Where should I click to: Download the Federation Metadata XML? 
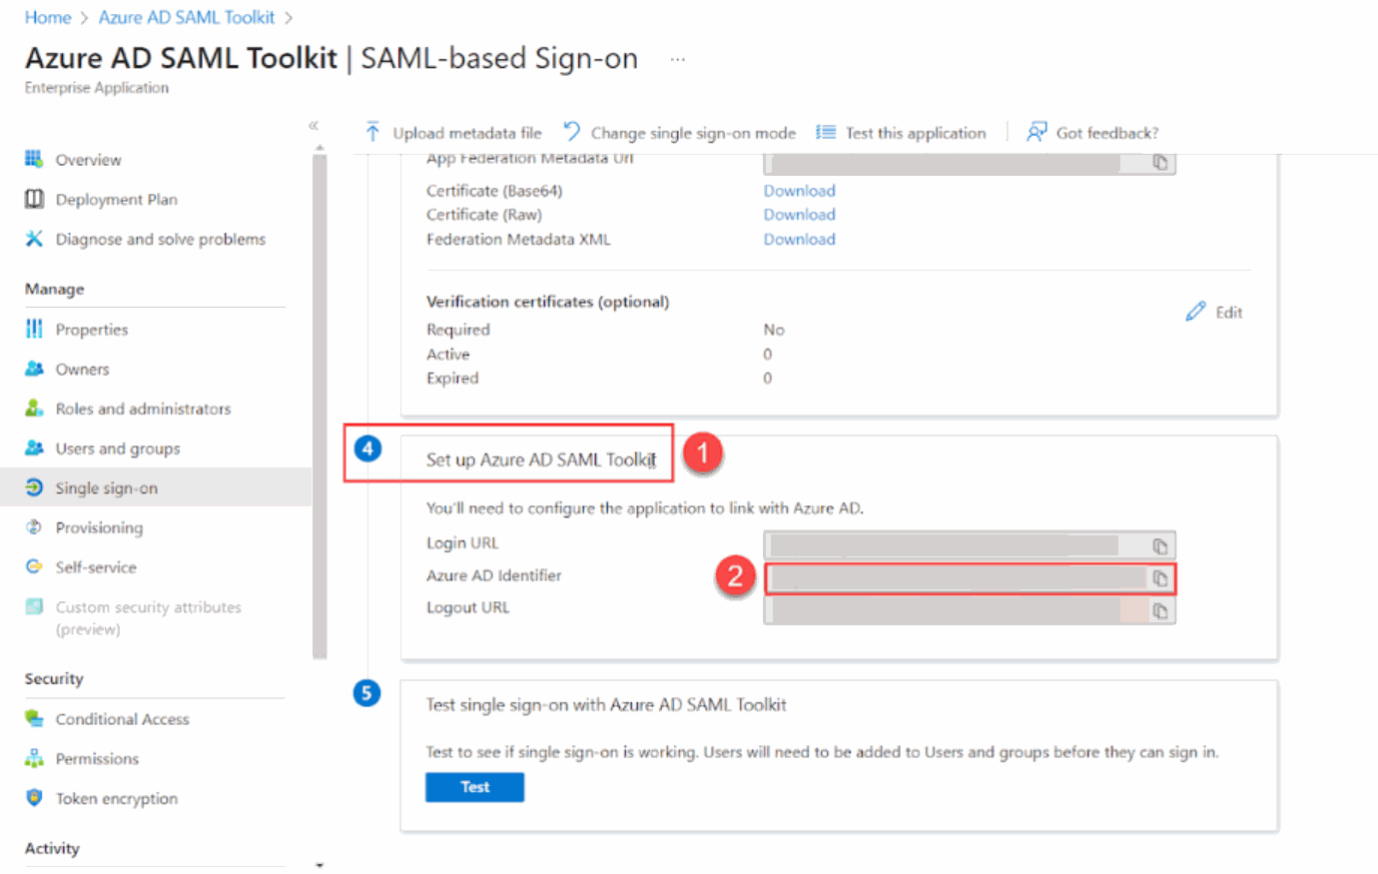point(799,239)
